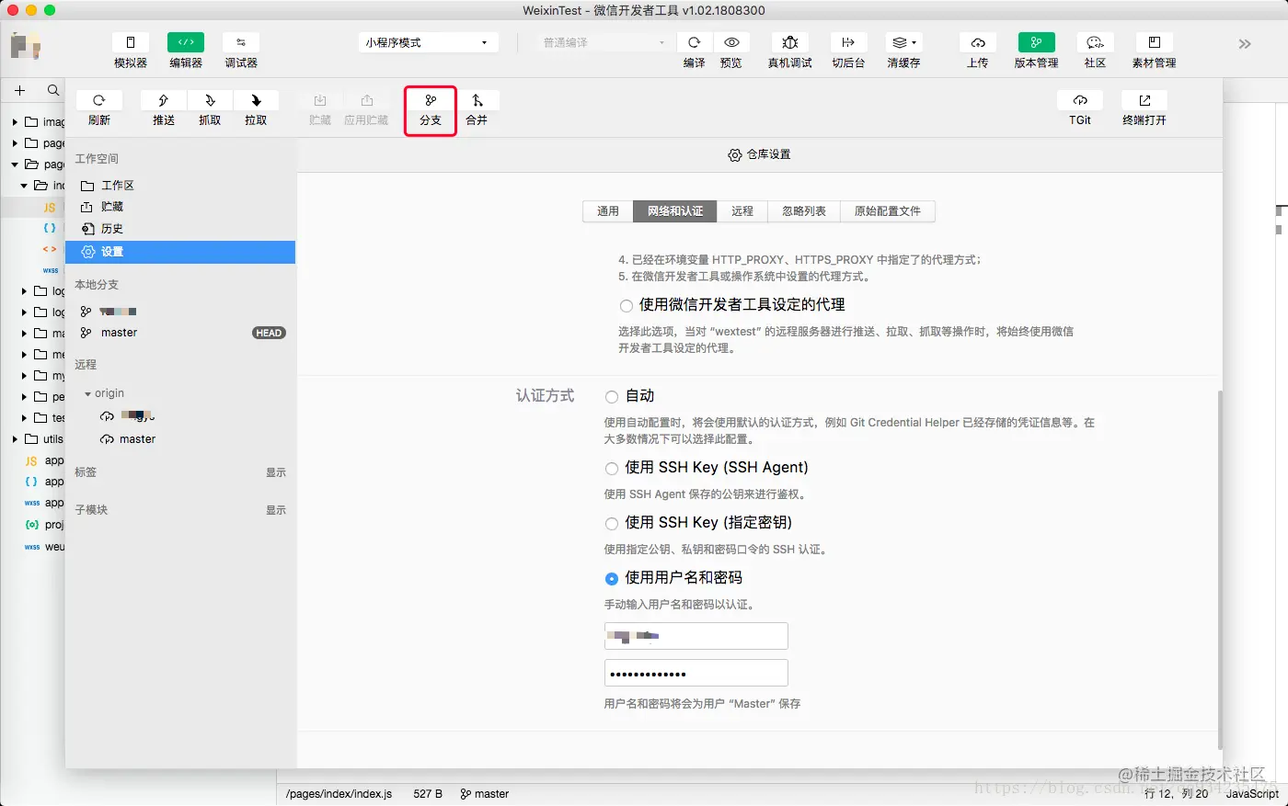Open 版本管理 version control
This screenshot has width=1288, height=806.
(1036, 43)
